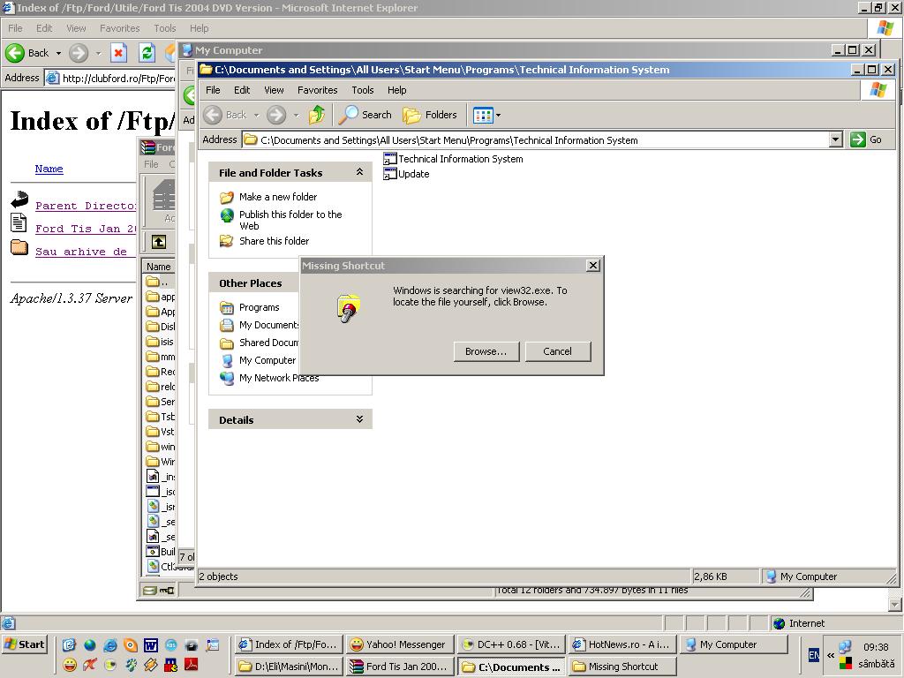Open the Favorites menu in Explorer
Image resolution: width=904 pixels, height=678 pixels.
point(317,90)
